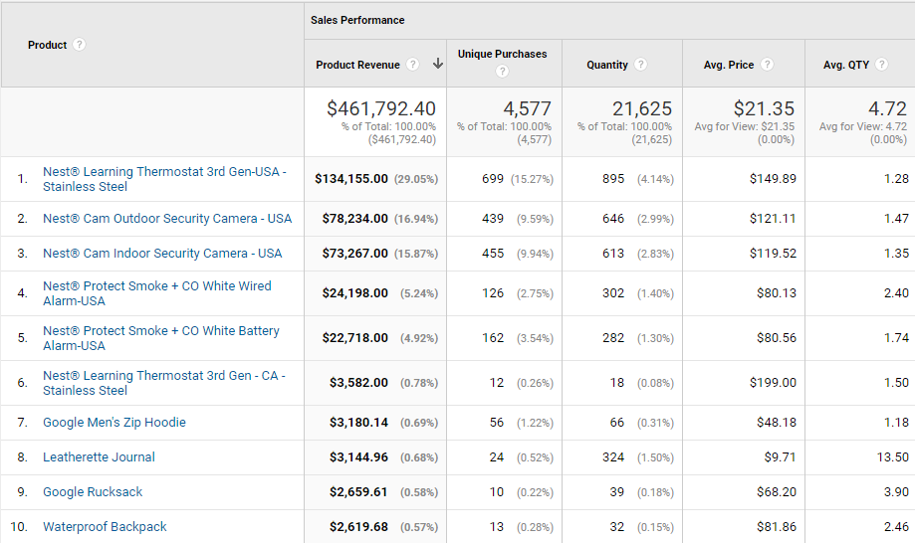
Task: Open Nest Protect White Battery Alarm-USA link
Action: [161, 338]
